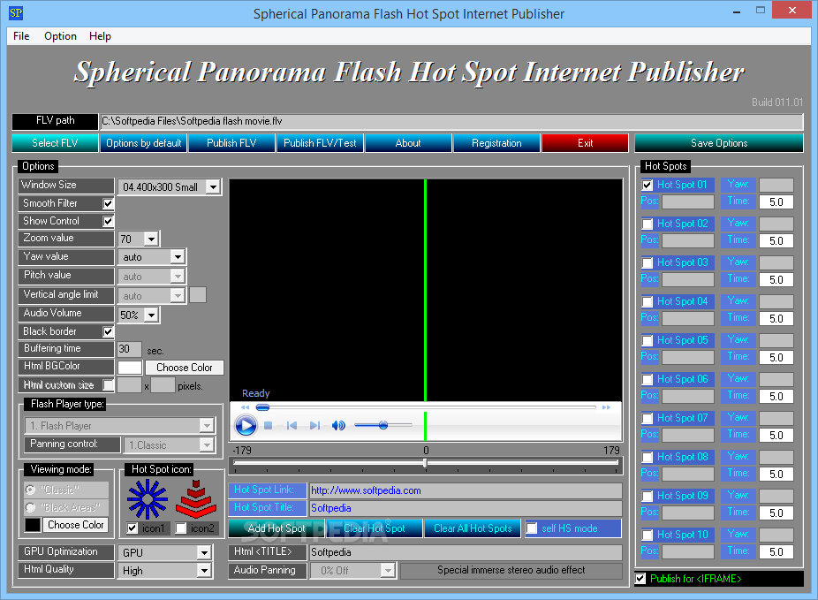Click the stop square in player controls
Viewport: 818px width, 600px height.
click(269, 426)
